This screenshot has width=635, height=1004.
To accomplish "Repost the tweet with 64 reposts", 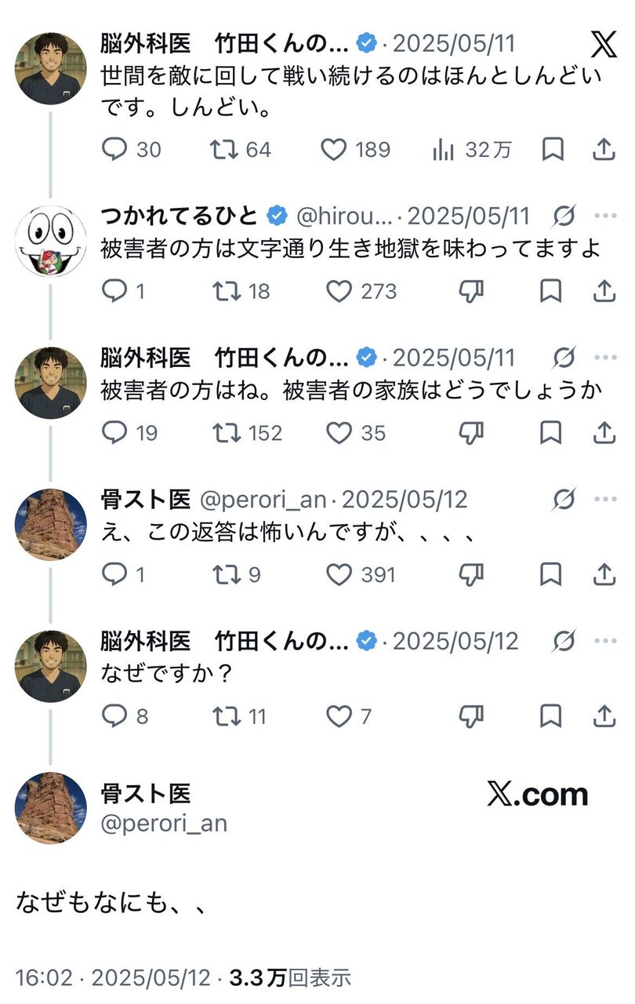I will click(241, 149).
